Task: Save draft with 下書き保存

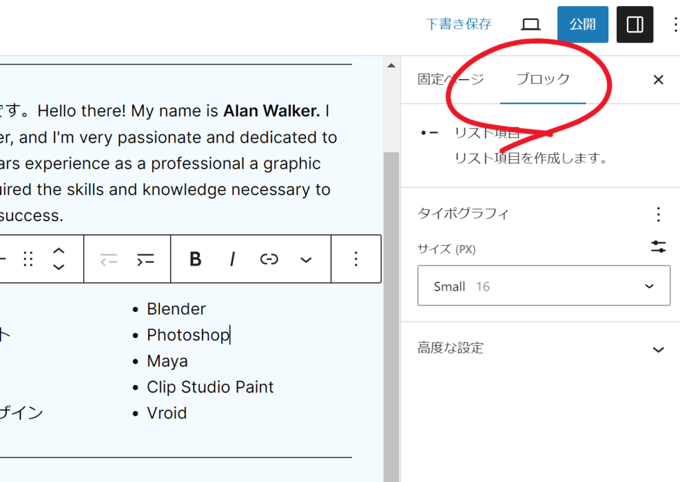Action: (458, 25)
